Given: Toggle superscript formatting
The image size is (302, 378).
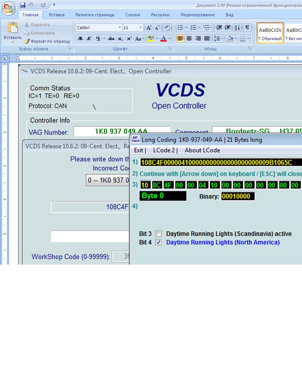Looking at the screenshot, I should (129, 39).
